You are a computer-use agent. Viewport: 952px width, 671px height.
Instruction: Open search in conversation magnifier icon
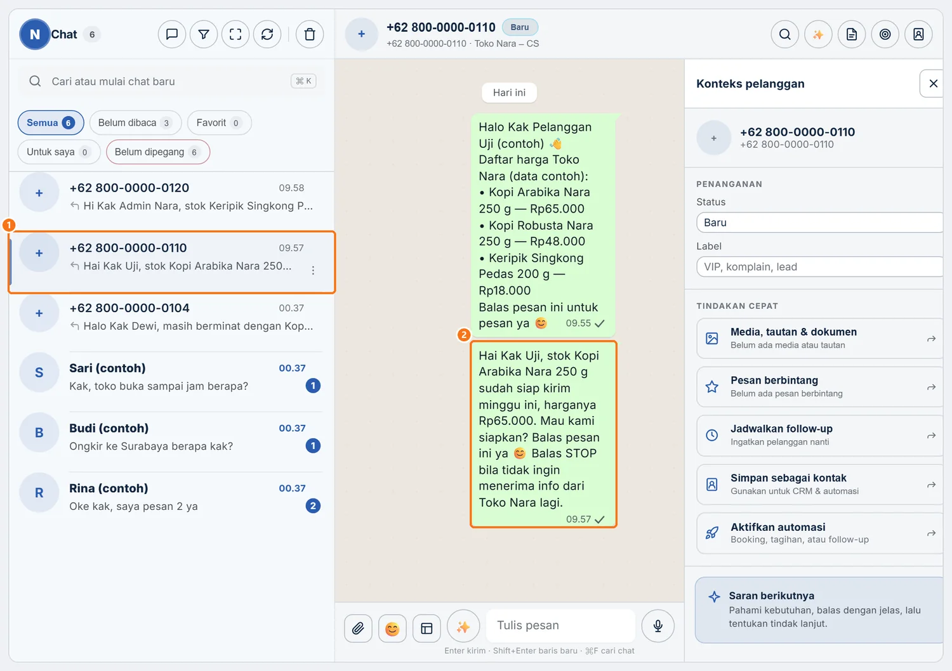point(785,34)
